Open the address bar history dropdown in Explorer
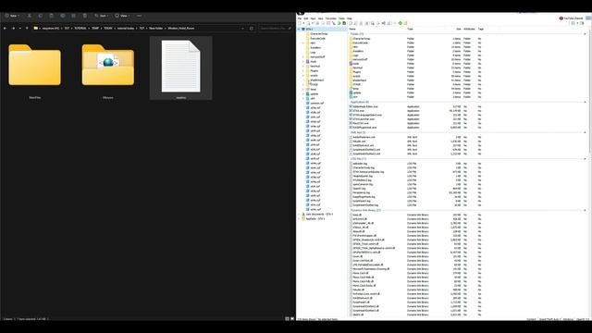 coord(242,29)
